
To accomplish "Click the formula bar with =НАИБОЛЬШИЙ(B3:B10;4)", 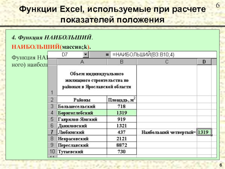I will tap(163, 55).
